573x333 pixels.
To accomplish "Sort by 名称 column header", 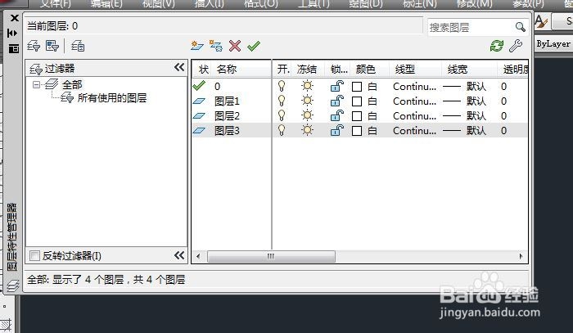I will click(x=241, y=69).
